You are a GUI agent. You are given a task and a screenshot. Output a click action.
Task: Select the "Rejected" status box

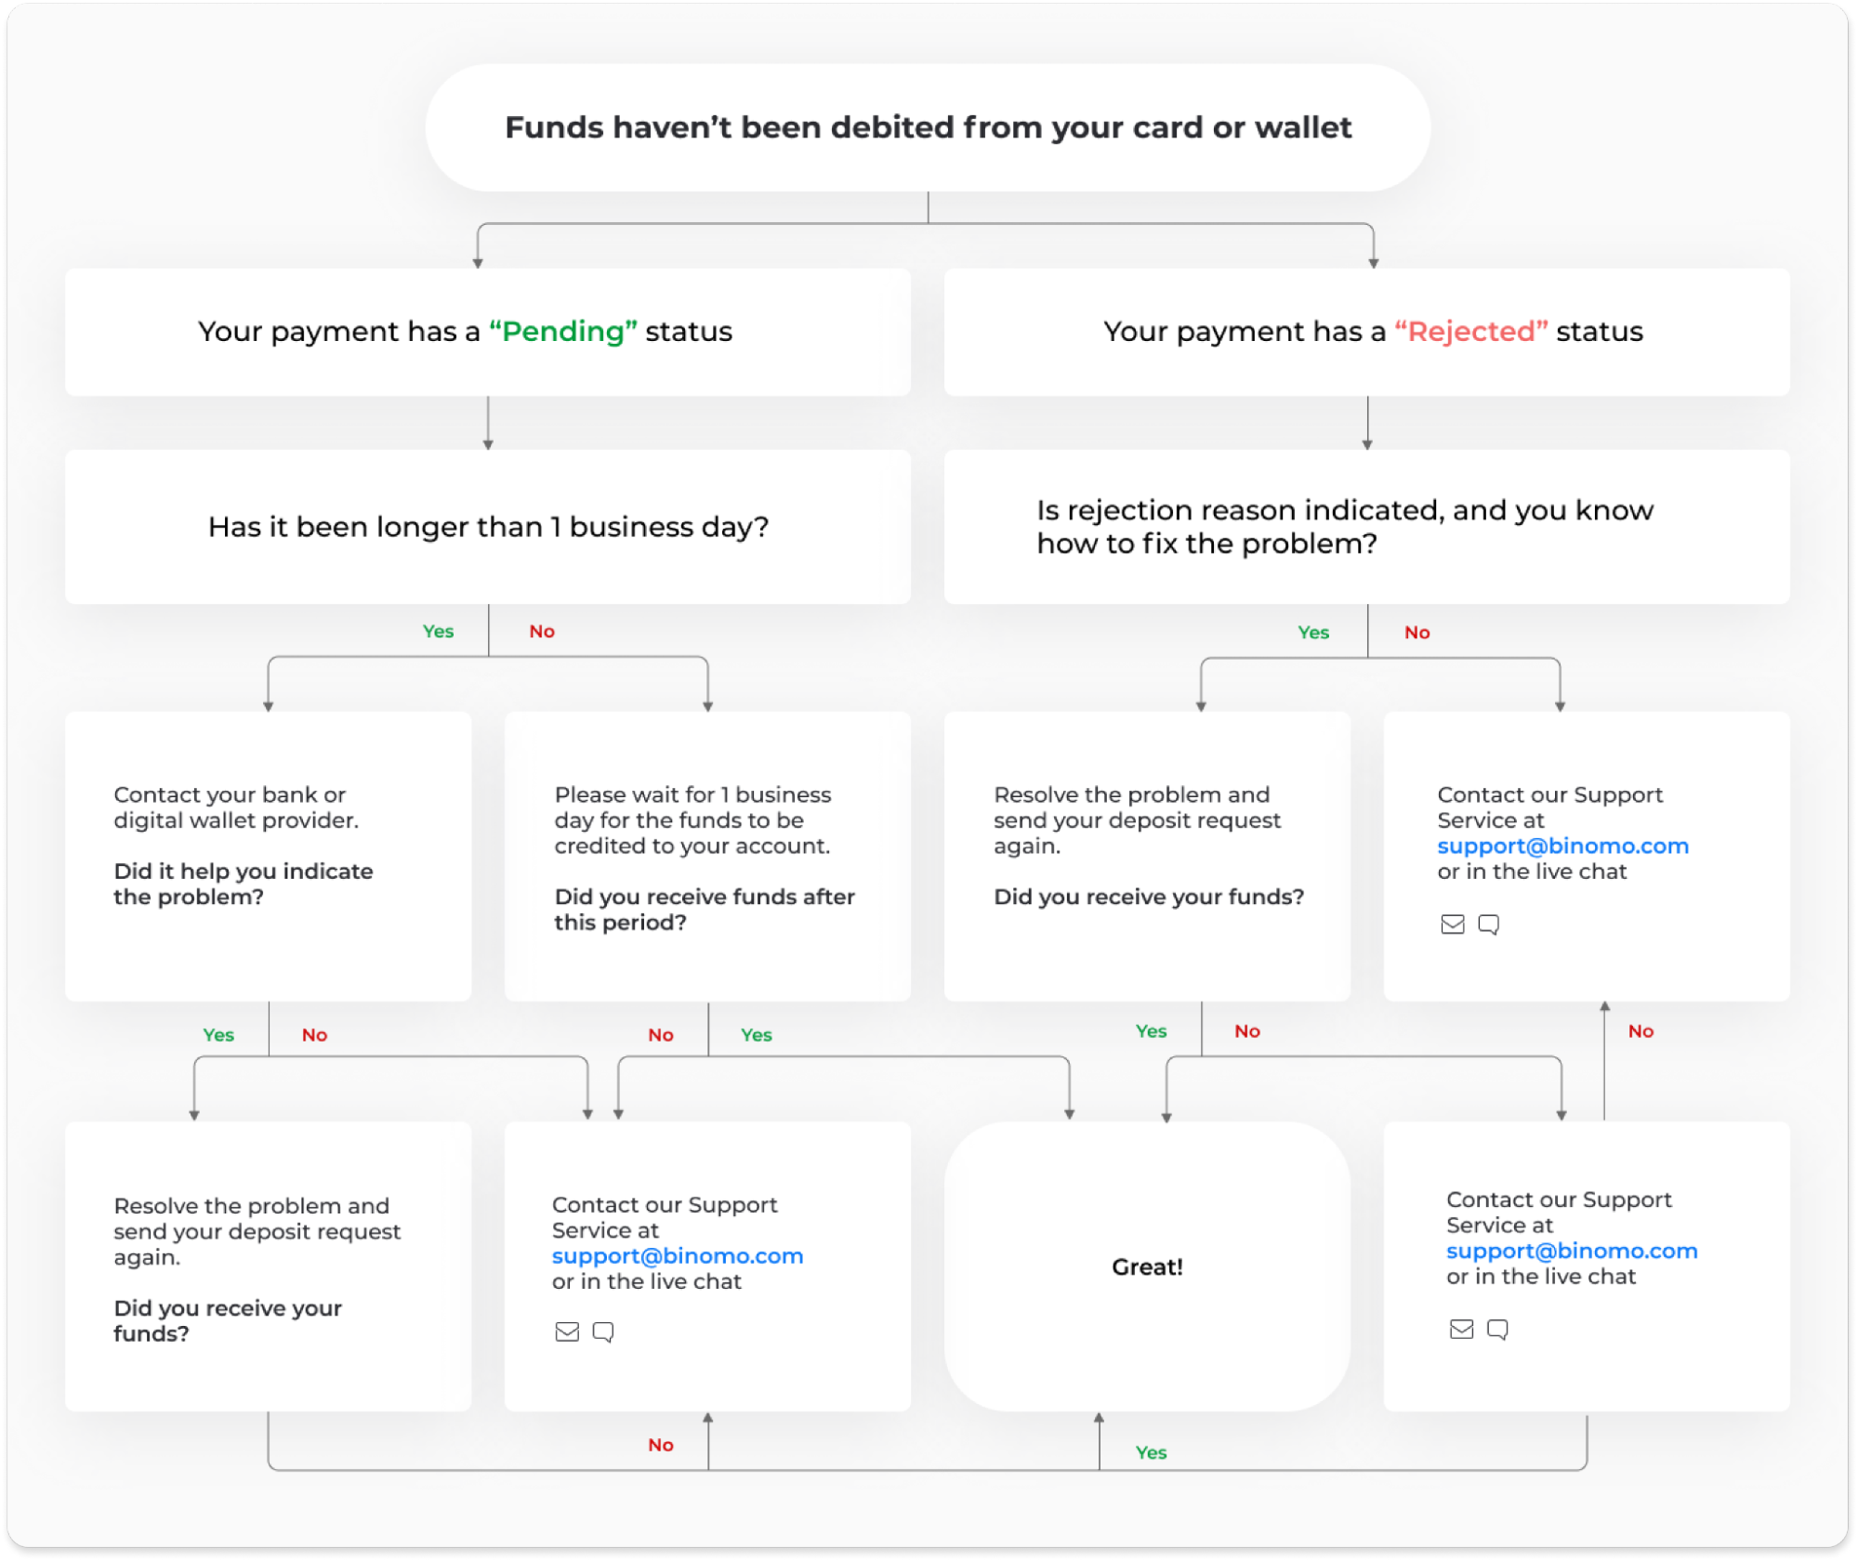(1366, 332)
